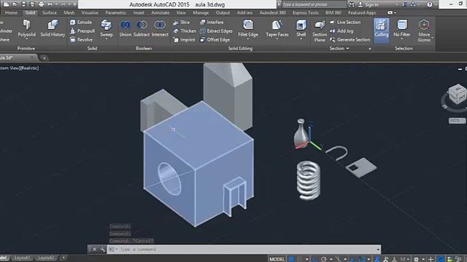Create a Section Plane
467x262 pixels.
point(320,31)
